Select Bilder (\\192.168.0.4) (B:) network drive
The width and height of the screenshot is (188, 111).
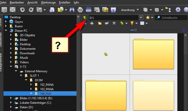pos(36,98)
